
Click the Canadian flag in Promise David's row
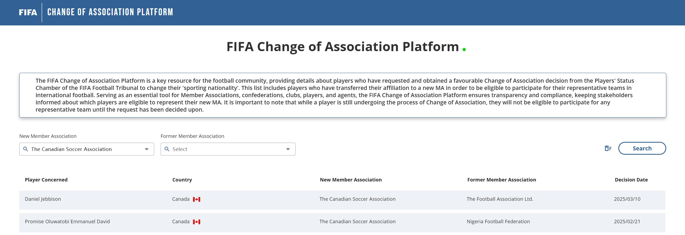tap(196, 222)
